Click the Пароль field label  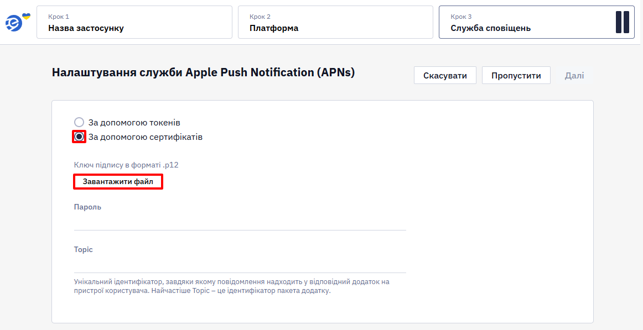[x=87, y=207]
